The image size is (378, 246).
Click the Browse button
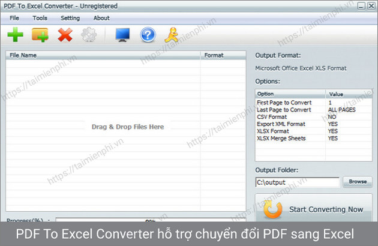click(358, 182)
